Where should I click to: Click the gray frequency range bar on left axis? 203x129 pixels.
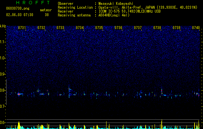pyautogui.click(x=6, y=92)
